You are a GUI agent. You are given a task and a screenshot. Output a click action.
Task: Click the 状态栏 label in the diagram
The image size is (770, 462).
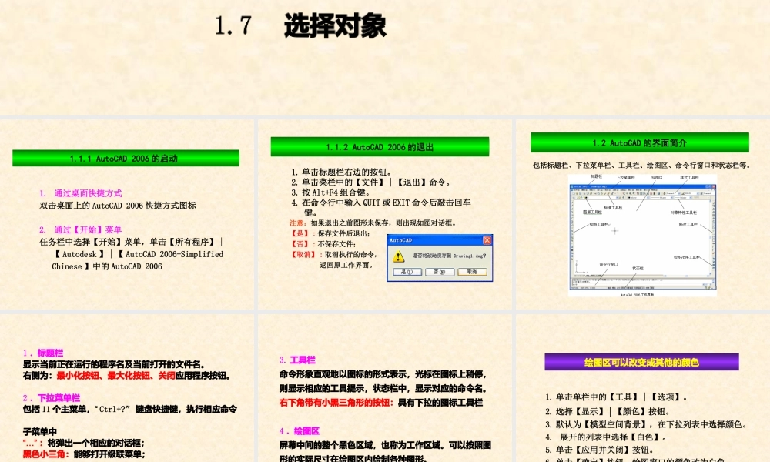(638, 269)
